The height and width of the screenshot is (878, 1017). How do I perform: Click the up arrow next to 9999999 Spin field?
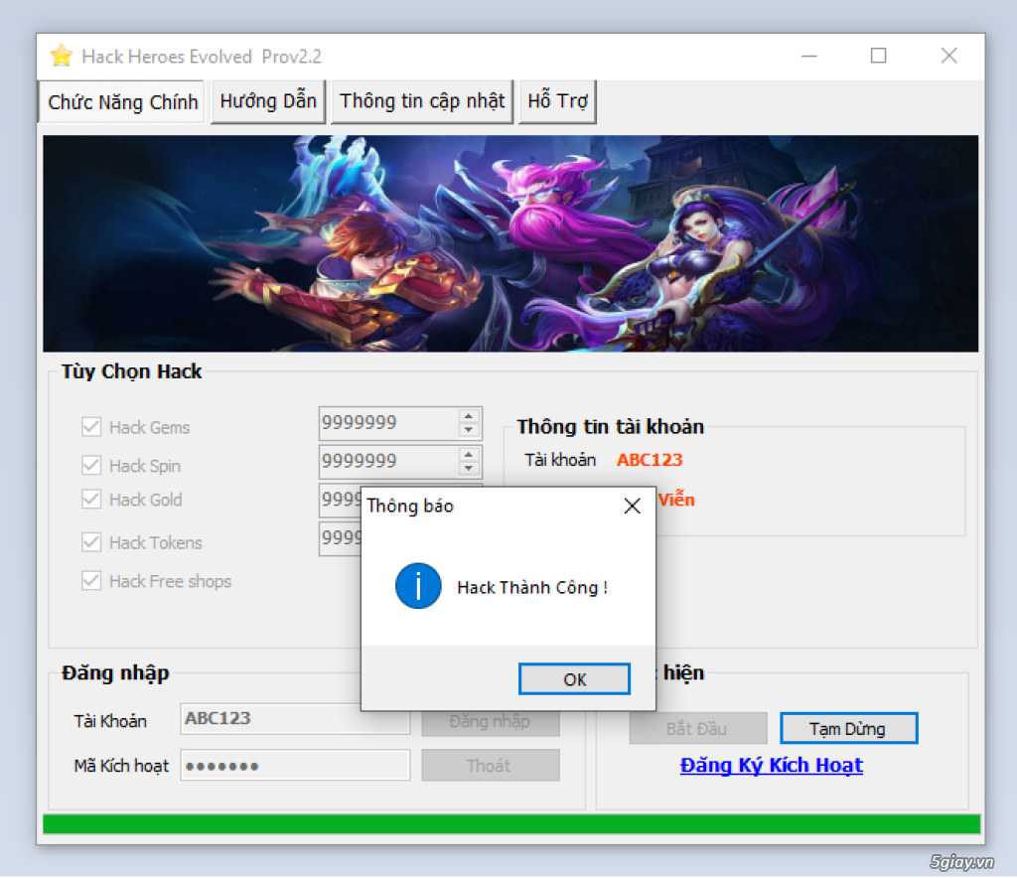point(468,455)
